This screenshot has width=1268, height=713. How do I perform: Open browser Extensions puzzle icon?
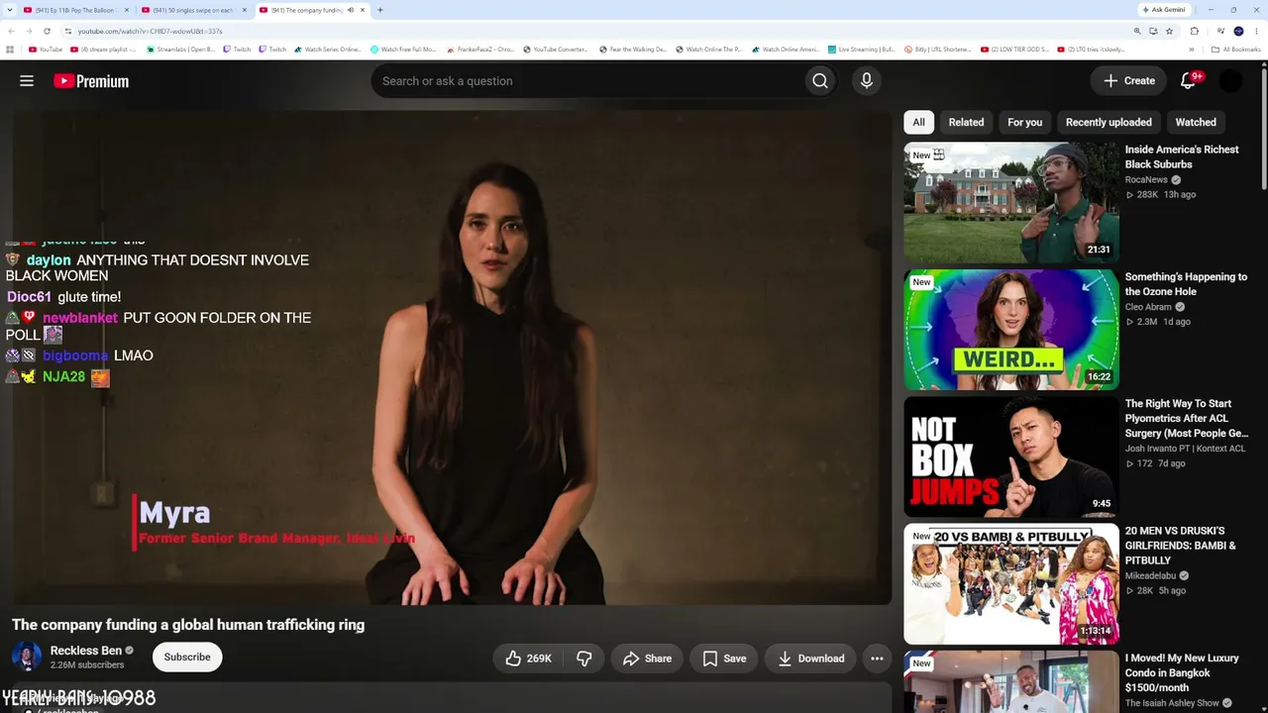(x=1195, y=31)
